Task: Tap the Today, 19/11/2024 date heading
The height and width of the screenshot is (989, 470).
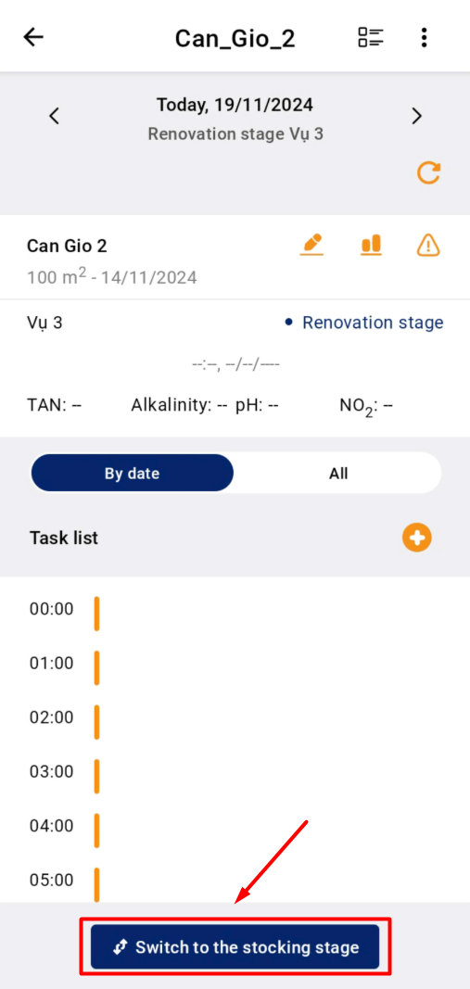Action: (x=235, y=105)
